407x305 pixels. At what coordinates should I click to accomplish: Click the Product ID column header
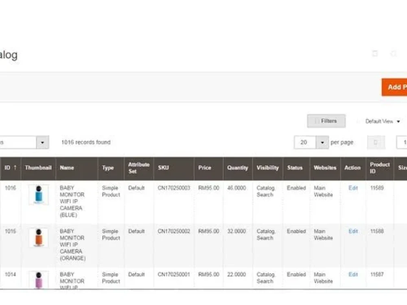point(380,168)
